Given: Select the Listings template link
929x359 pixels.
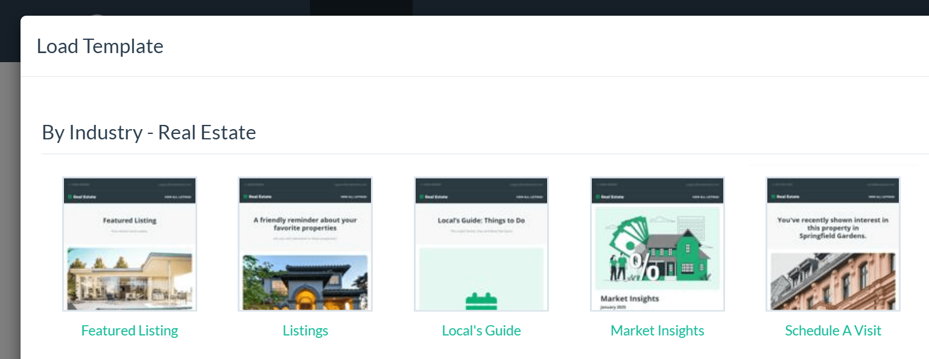Looking at the screenshot, I should [x=305, y=330].
